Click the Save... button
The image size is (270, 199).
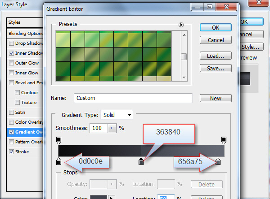216,68
